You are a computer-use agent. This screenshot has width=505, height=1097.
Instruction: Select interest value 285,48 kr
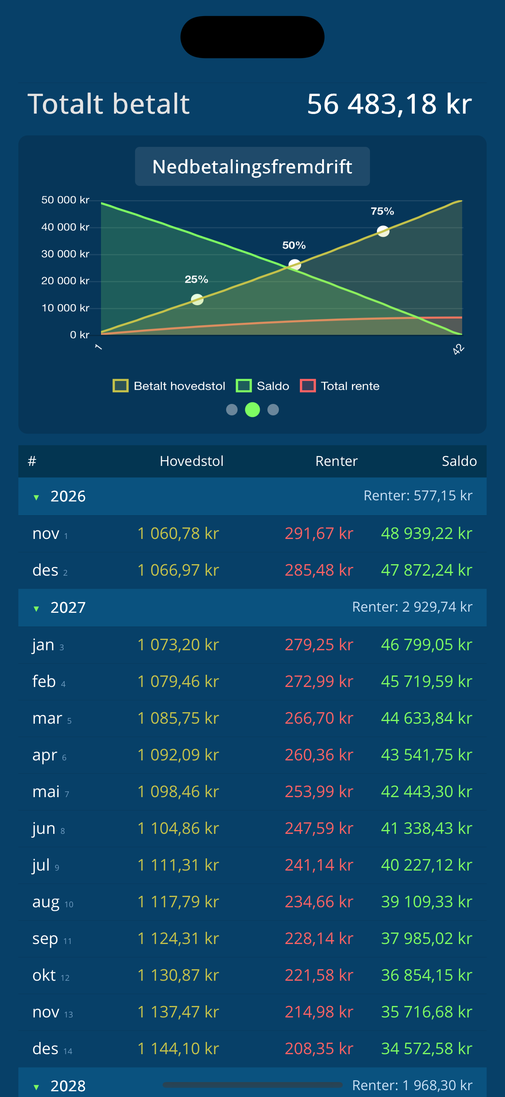319,570
